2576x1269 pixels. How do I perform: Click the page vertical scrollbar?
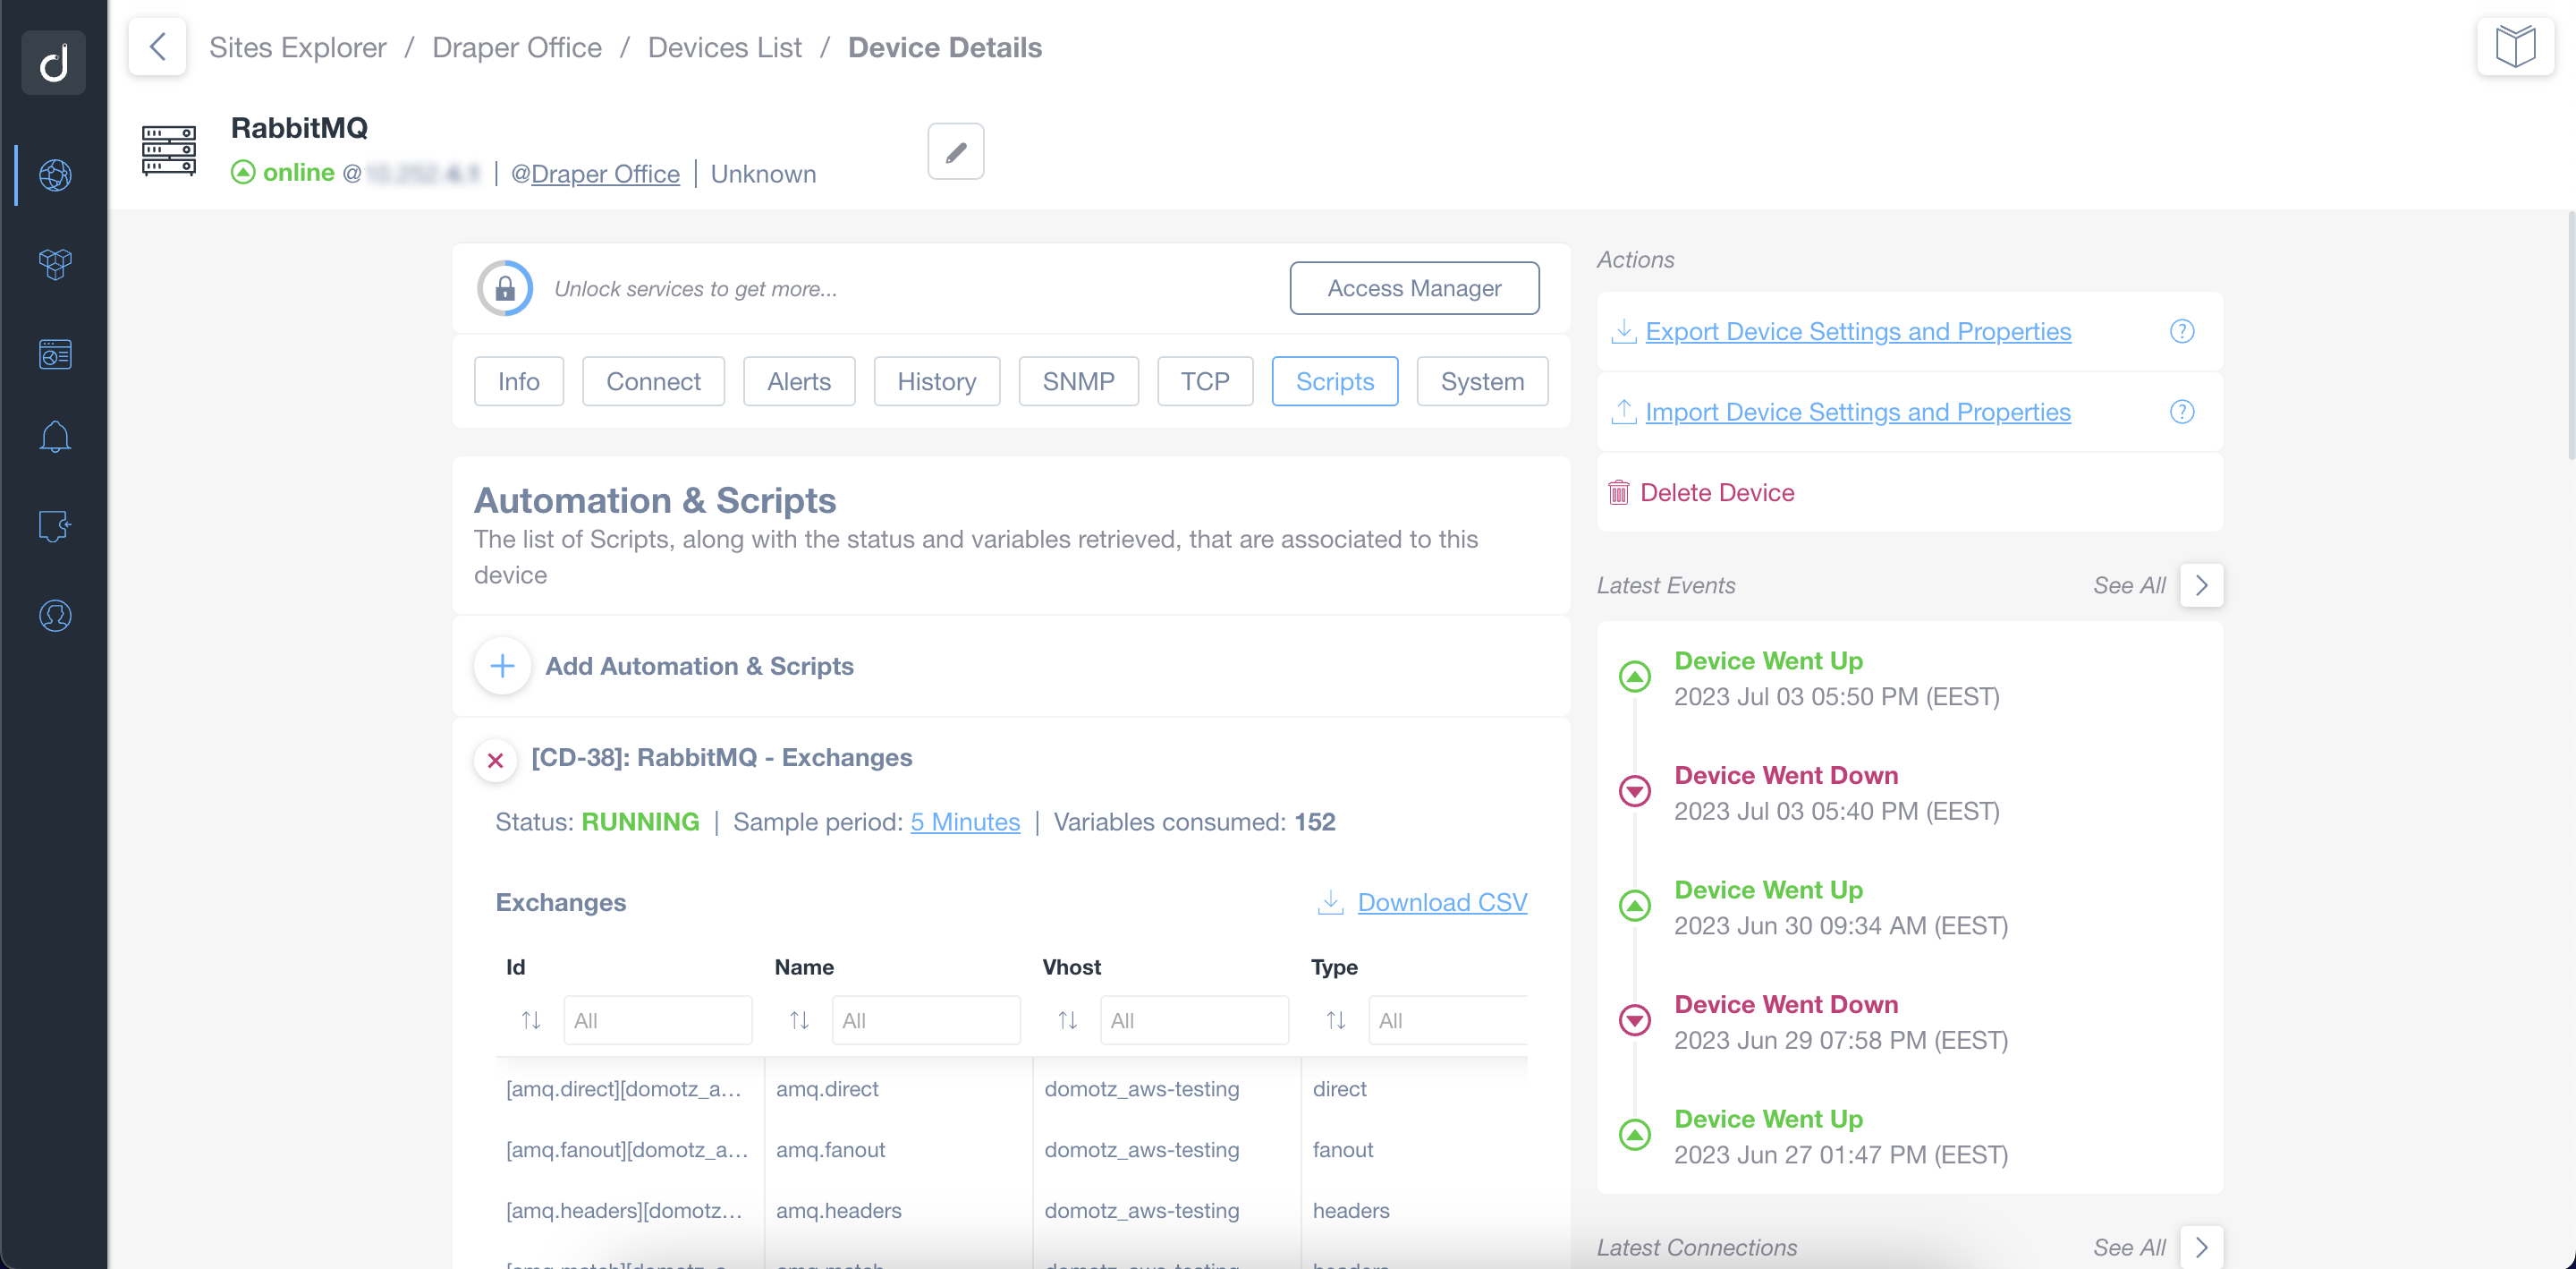[x=2569, y=336]
